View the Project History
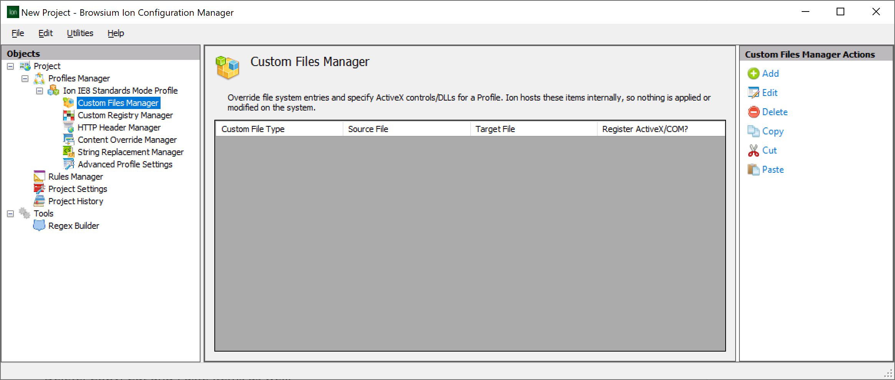 pyautogui.click(x=76, y=201)
